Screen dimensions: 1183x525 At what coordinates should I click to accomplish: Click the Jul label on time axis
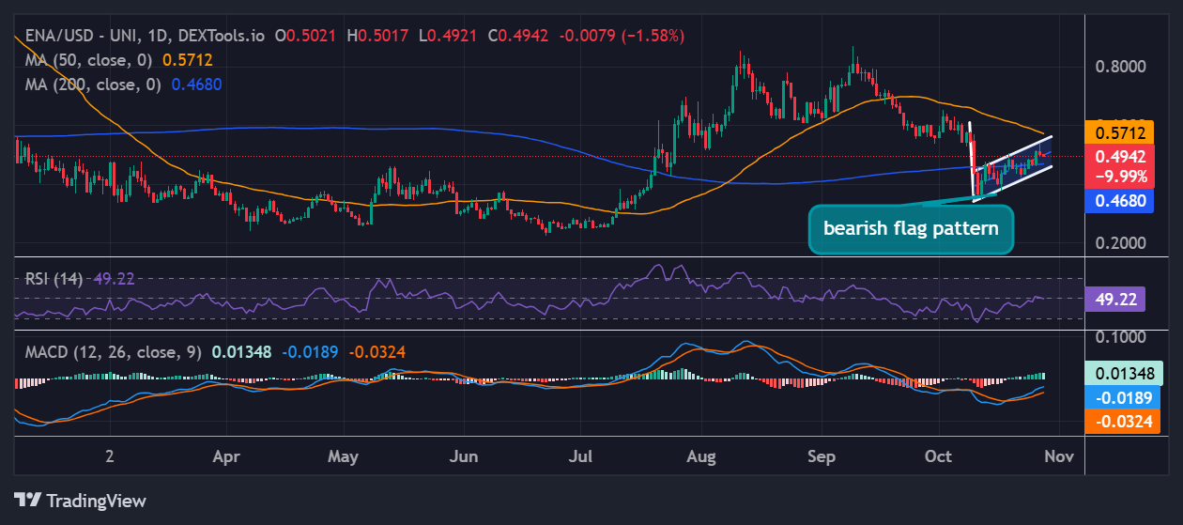[582, 456]
